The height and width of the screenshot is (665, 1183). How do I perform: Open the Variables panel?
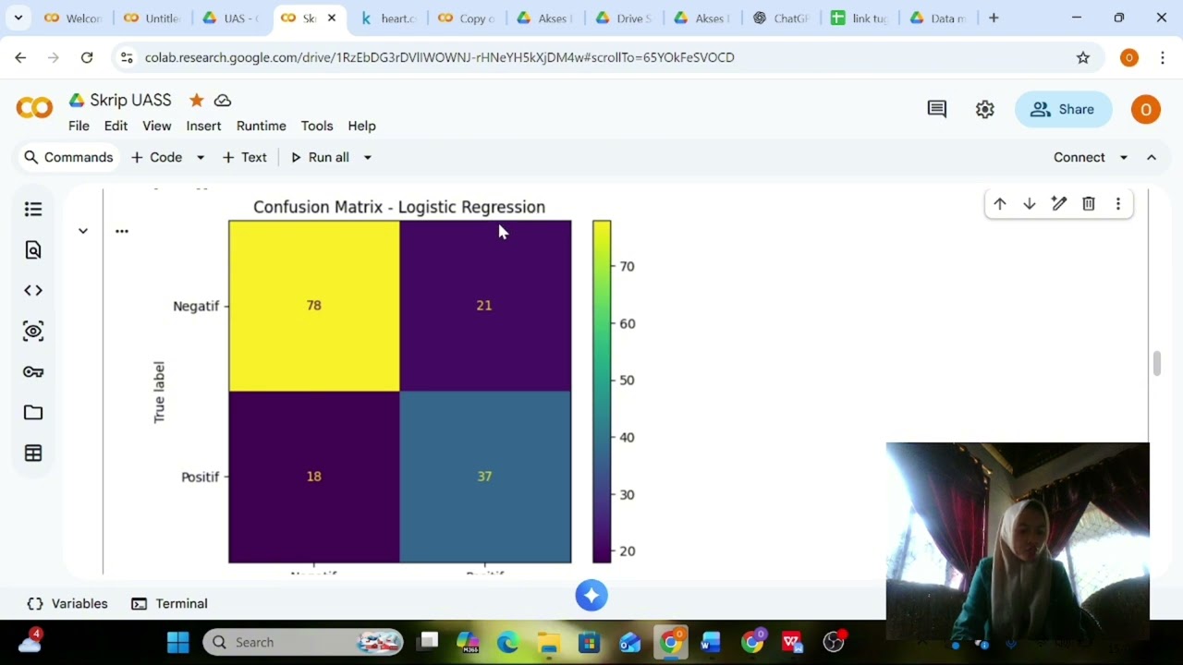[x=67, y=604]
